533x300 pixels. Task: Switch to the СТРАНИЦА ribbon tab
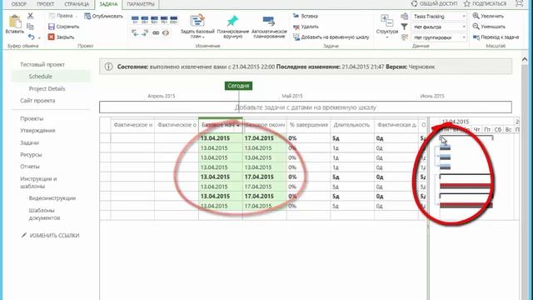(77, 4)
